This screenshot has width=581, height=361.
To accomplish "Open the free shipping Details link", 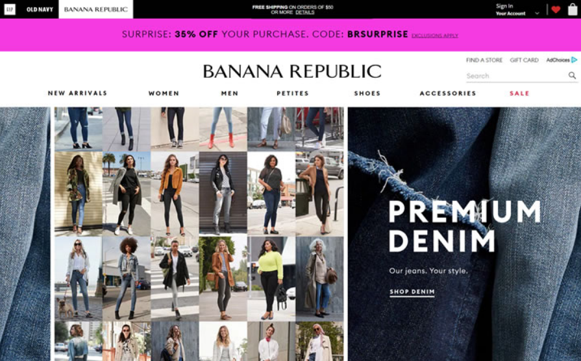I will (305, 12).
